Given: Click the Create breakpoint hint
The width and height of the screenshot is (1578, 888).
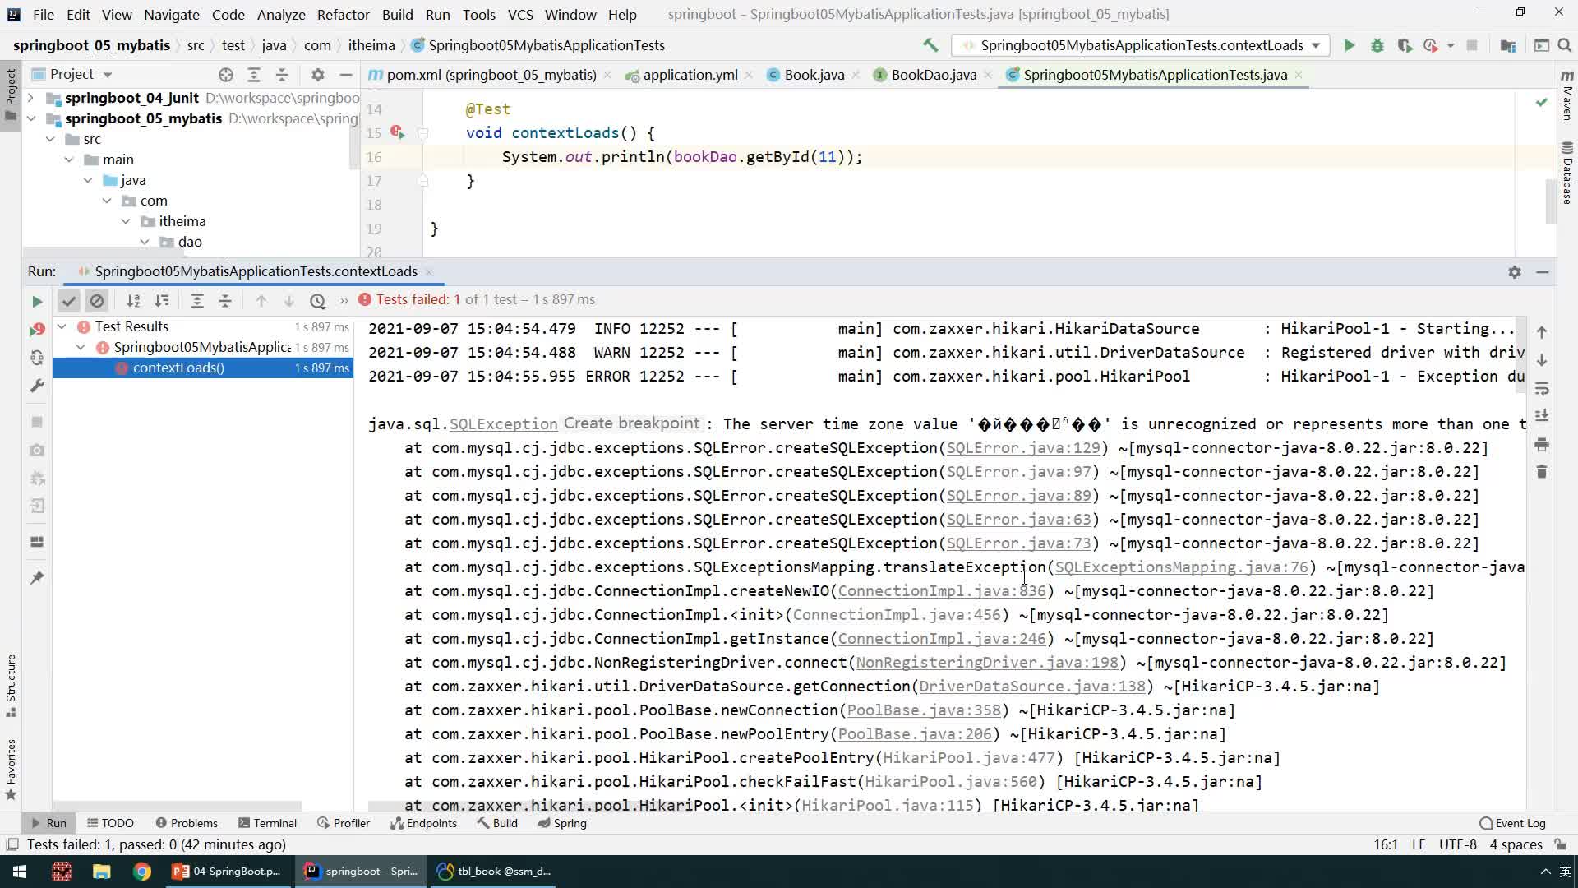Looking at the screenshot, I should pyautogui.click(x=631, y=423).
